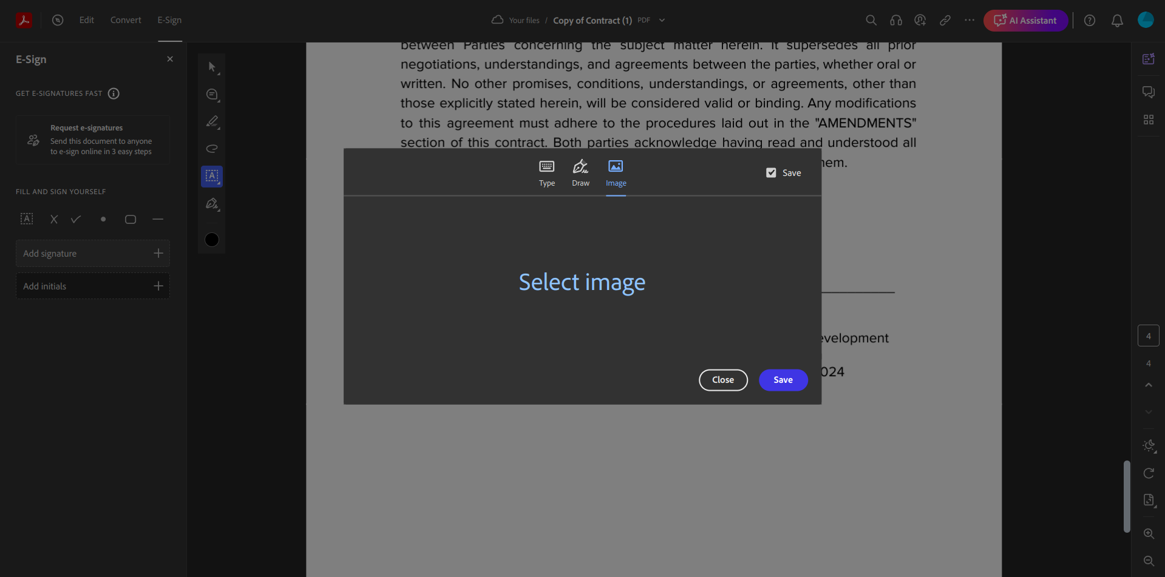Viewport: 1165px width, 577px height.
Task: Switch to the Draw signature tab
Action: tap(581, 174)
